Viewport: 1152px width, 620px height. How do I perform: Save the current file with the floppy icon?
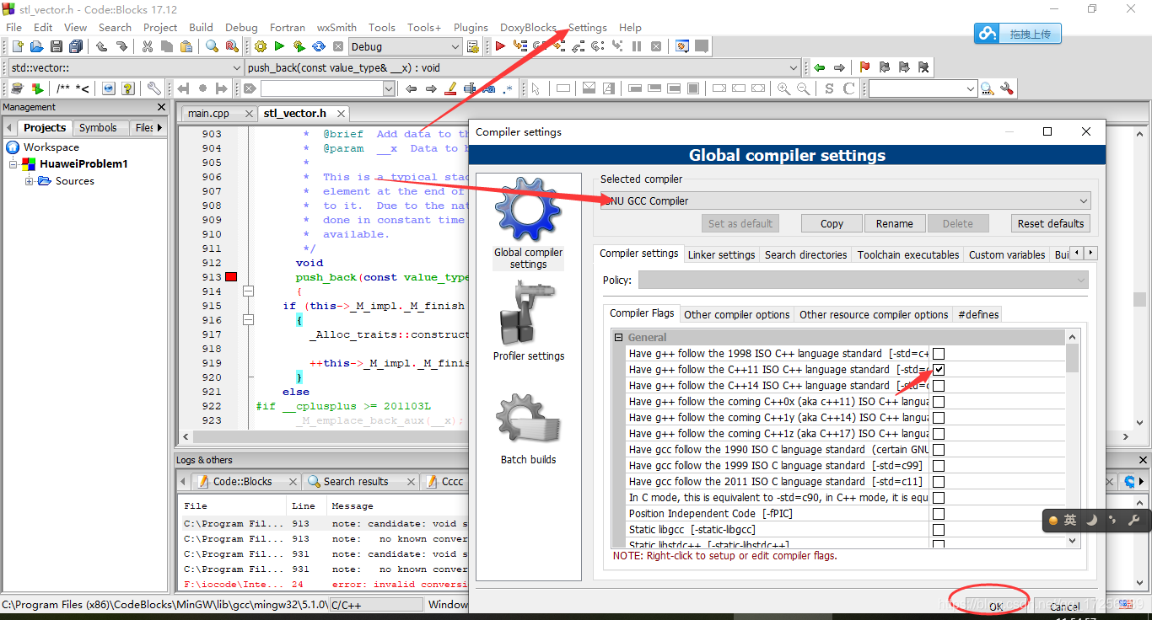coord(56,46)
